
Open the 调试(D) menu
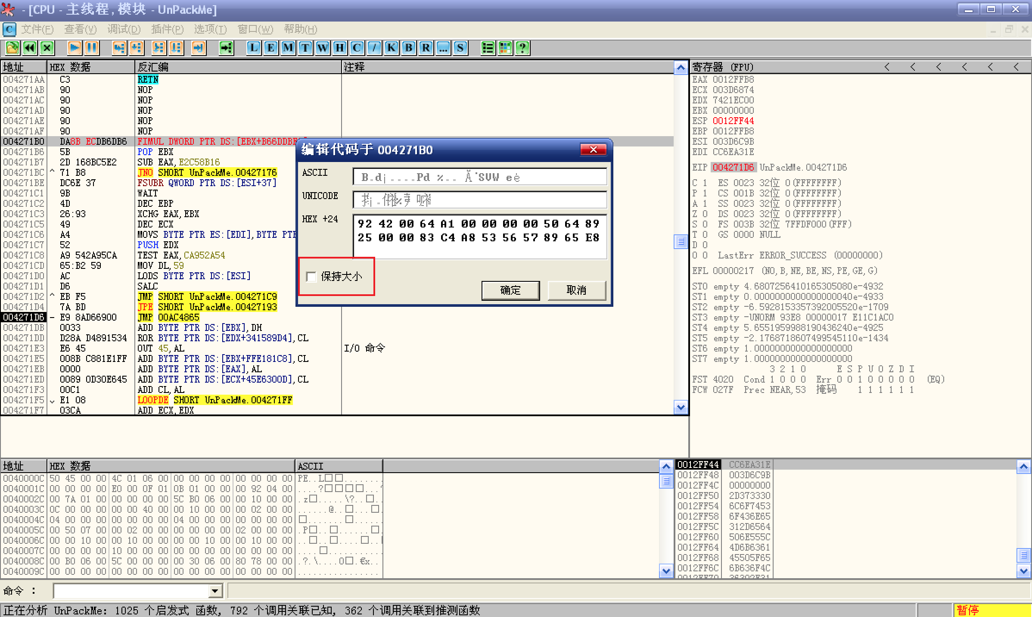click(x=124, y=29)
